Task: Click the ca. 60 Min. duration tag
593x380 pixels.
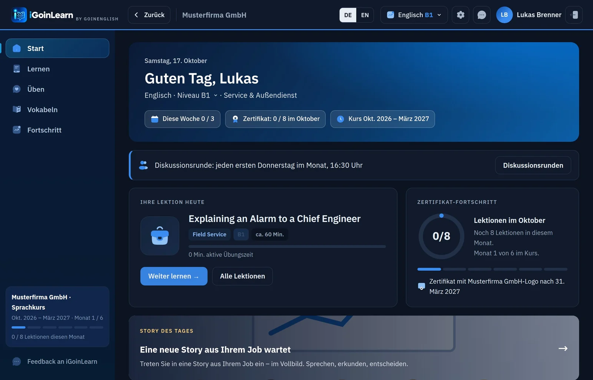Action: pos(270,234)
